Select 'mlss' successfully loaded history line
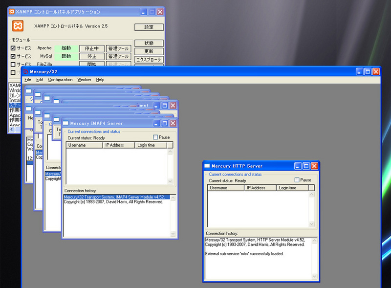 point(244,254)
